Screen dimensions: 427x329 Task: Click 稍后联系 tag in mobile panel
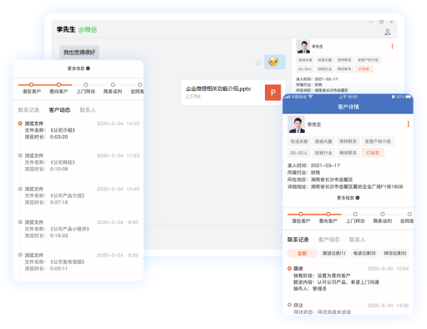click(348, 153)
